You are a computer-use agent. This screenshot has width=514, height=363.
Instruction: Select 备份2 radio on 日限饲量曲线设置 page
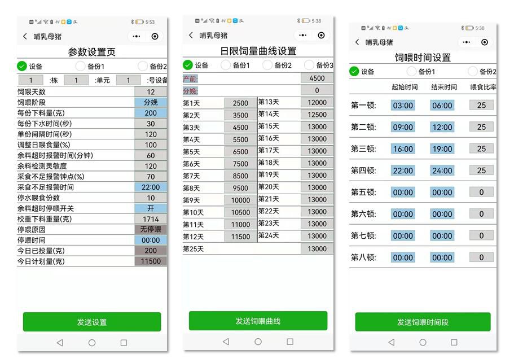click(267, 65)
